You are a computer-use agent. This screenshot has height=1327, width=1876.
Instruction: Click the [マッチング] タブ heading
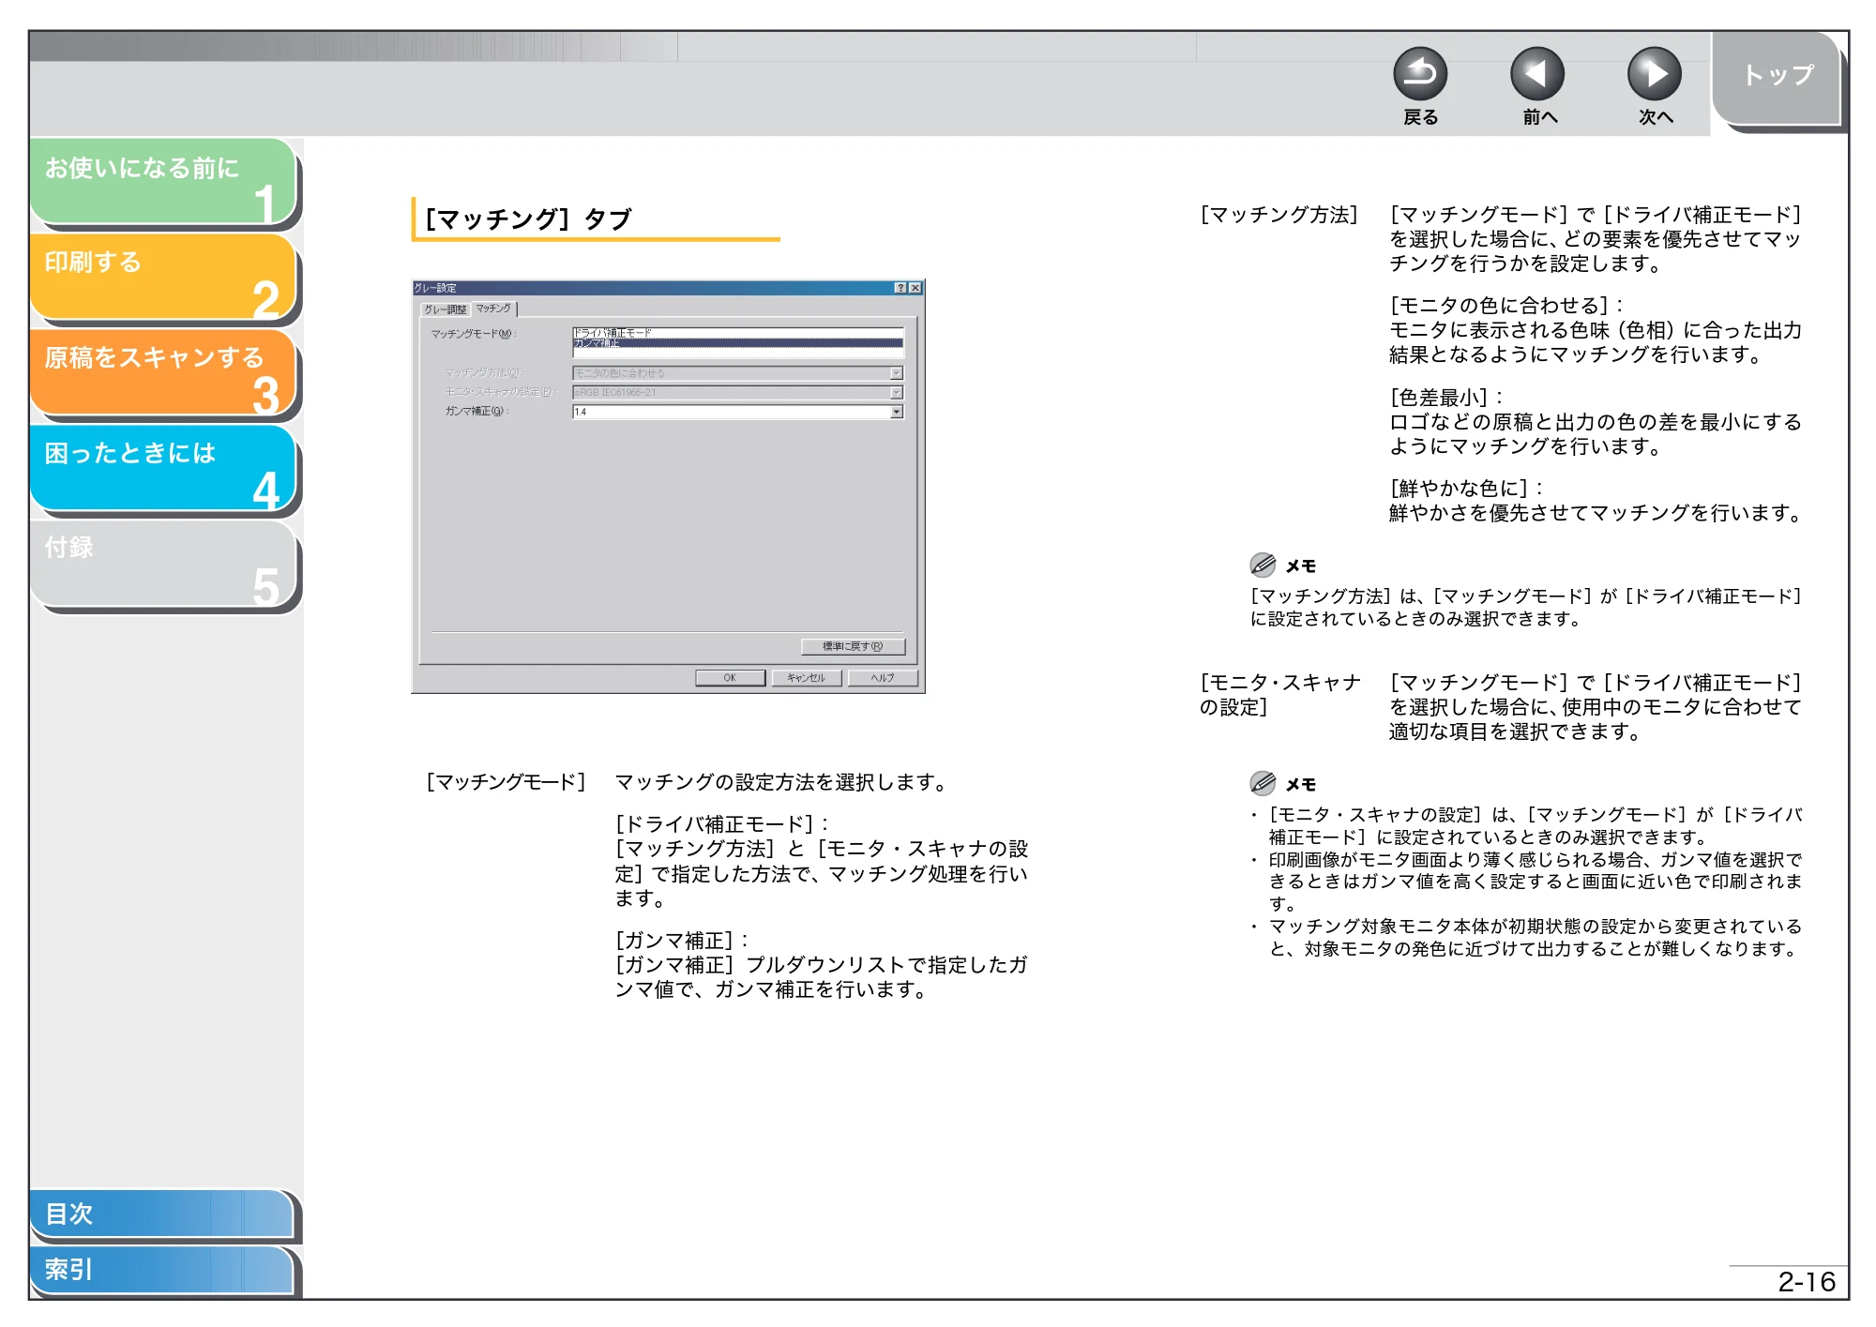[x=527, y=219]
